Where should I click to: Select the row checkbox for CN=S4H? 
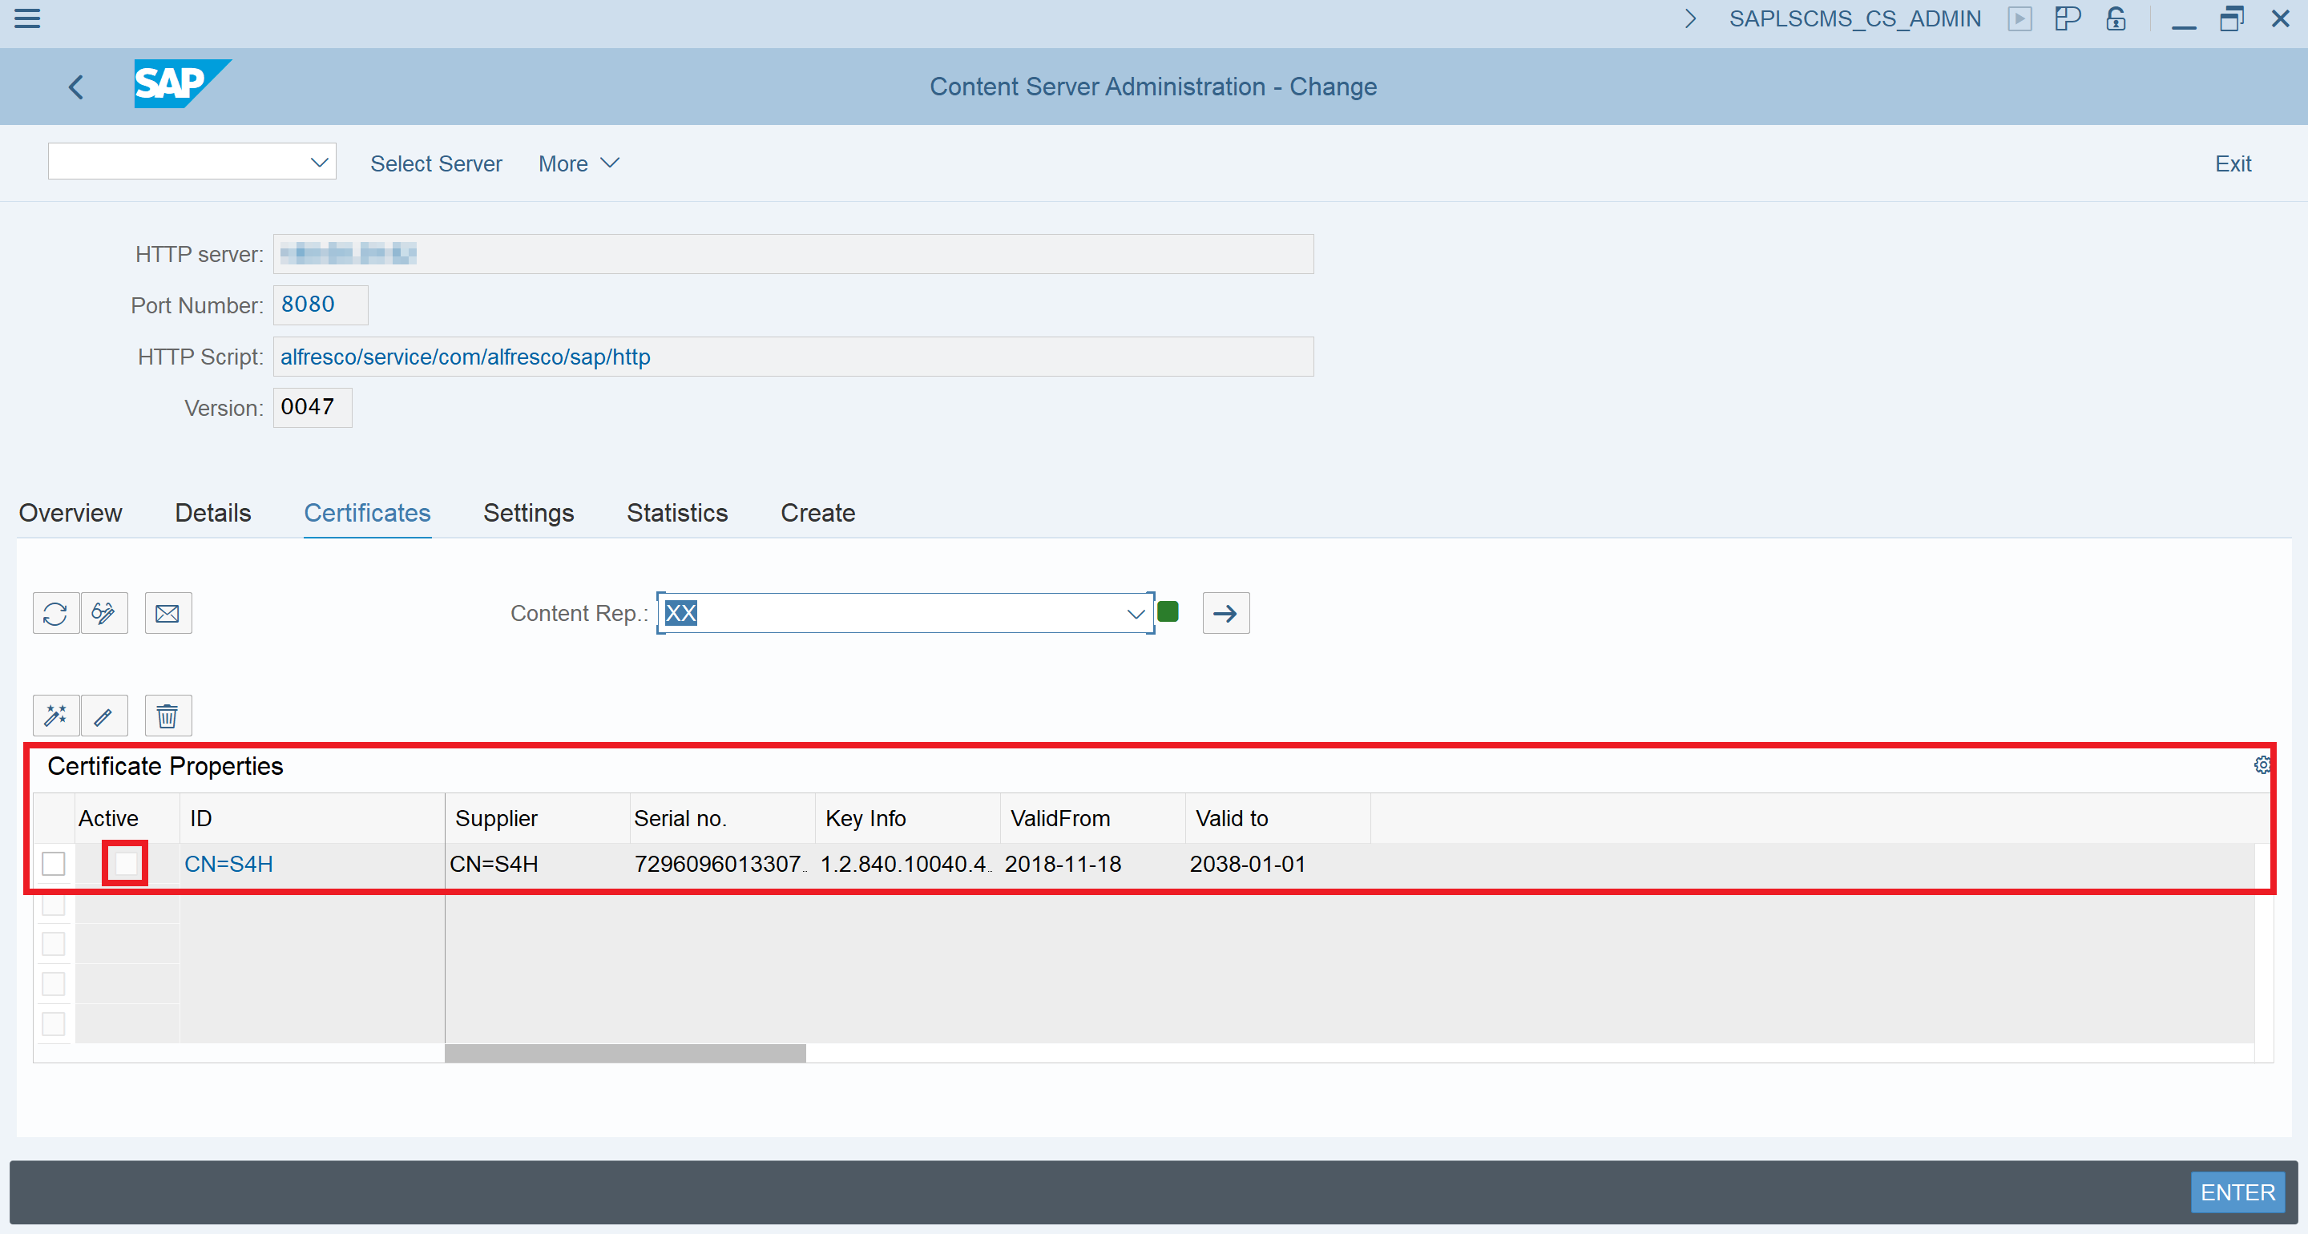coord(53,864)
